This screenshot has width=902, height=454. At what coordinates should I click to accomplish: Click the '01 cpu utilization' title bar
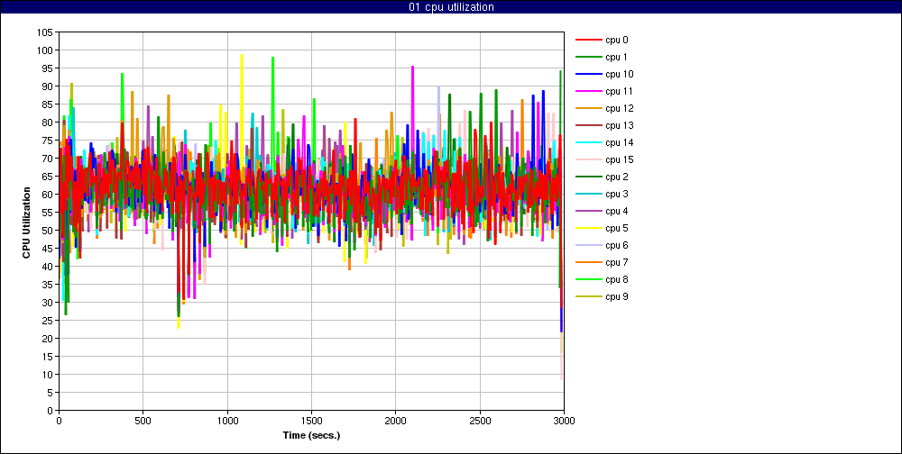point(451,7)
